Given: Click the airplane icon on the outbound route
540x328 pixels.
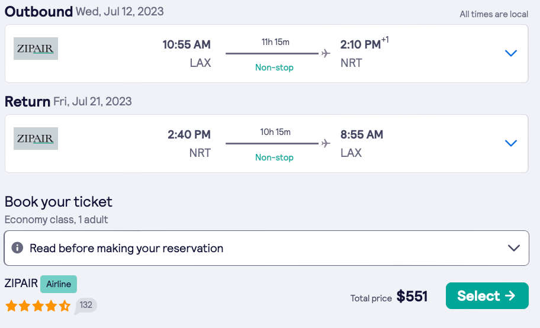Looking at the screenshot, I should coord(325,54).
